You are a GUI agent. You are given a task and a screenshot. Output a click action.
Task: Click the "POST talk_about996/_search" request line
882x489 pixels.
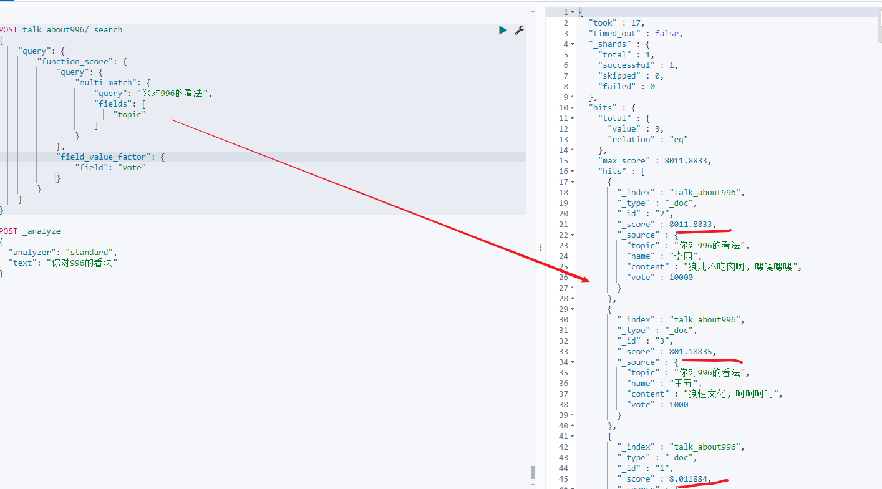[x=61, y=30]
